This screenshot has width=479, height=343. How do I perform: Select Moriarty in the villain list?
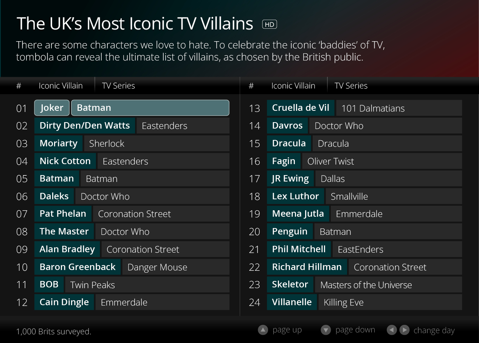pyautogui.click(x=58, y=143)
